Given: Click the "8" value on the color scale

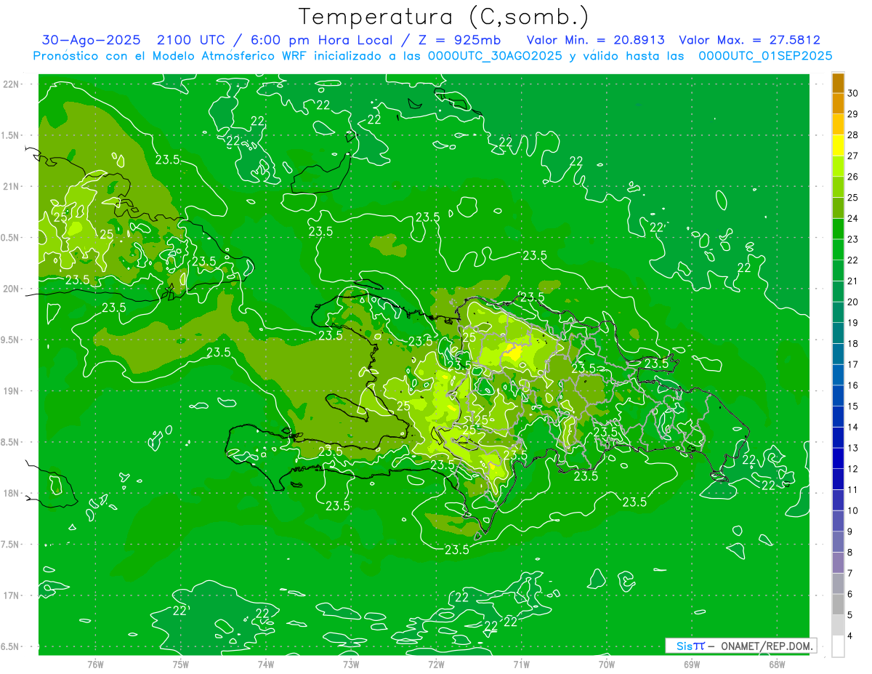Looking at the screenshot, I should [x=850, y=553].
